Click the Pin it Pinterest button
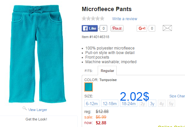The image size is (185, 127). [x=117, y=28]
